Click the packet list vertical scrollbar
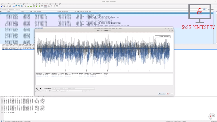 pyautogui.click(x=216, y=28)
